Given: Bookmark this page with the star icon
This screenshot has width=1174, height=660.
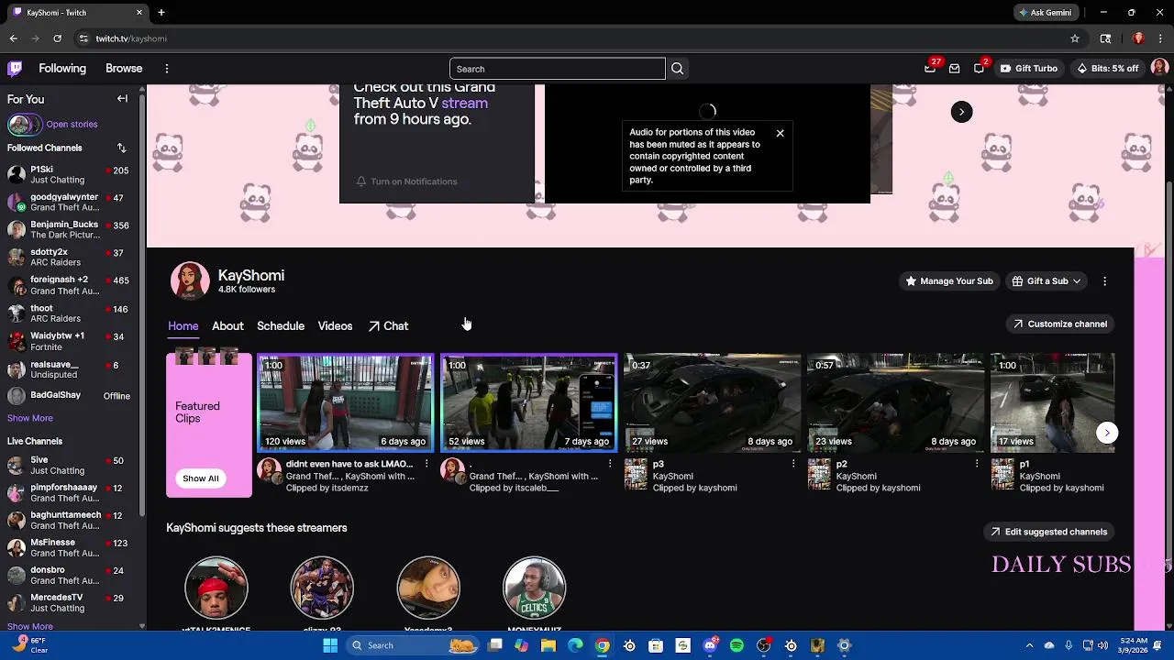Looking at the screenshot, I should coord(1075,38).
